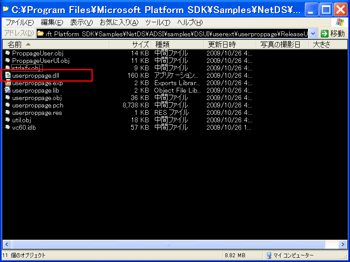The width and height of the screenshot is (350, 262).
Task: Click the userproppage.res file icon
Action: click(x=7, y=113)
